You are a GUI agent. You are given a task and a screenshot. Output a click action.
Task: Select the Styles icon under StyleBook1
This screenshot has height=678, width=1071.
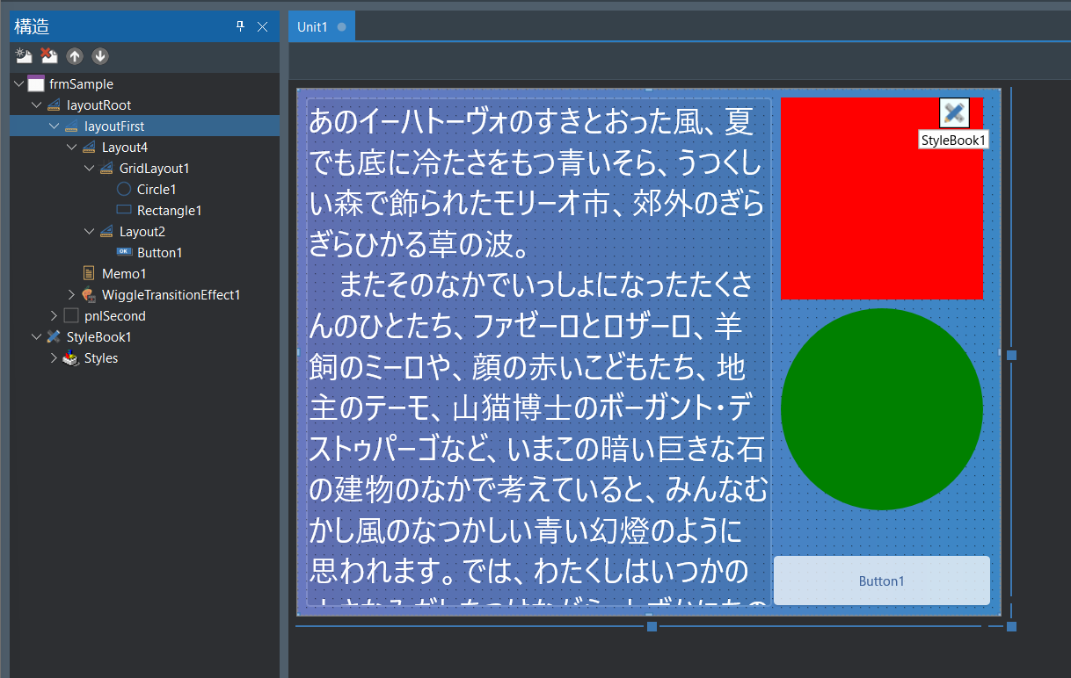coord(69,357)
